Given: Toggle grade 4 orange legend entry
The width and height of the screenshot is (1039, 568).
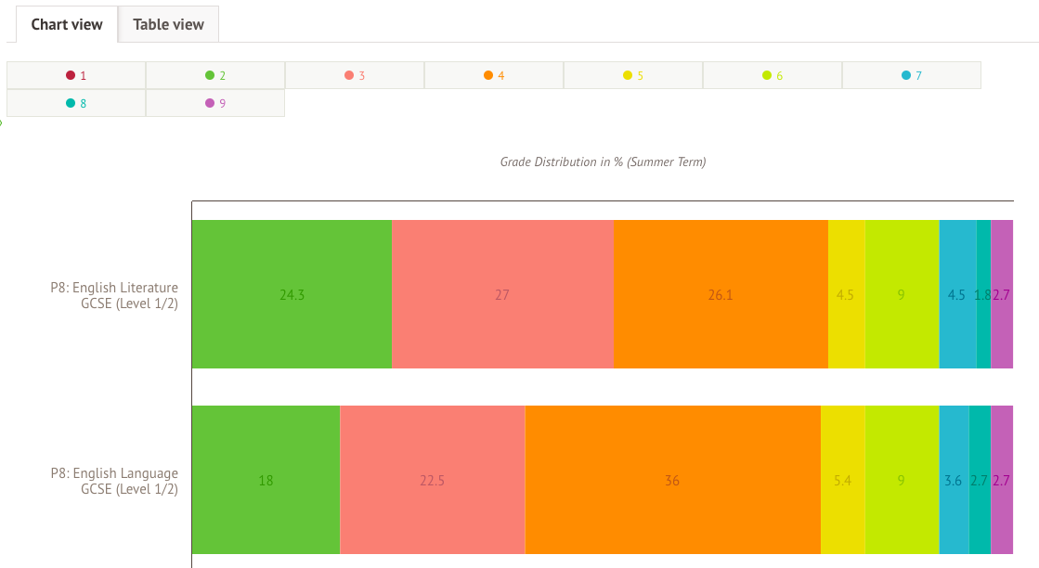Looking at the screenshot, I should tap(494, 75).
